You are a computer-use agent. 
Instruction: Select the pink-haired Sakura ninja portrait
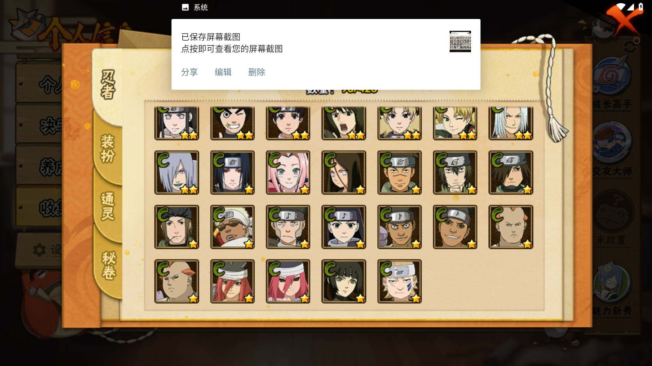[x=288, y=173]
